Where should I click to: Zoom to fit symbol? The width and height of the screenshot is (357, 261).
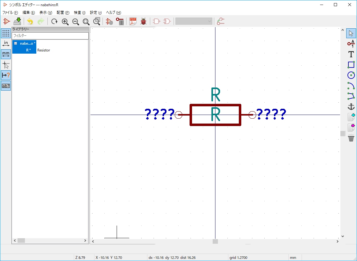86,22
